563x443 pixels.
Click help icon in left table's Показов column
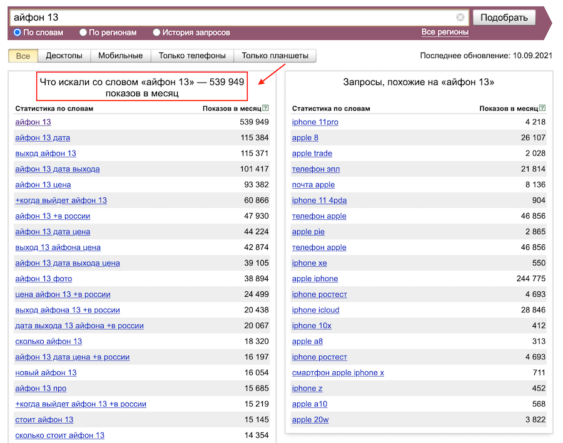pos(266,108)
